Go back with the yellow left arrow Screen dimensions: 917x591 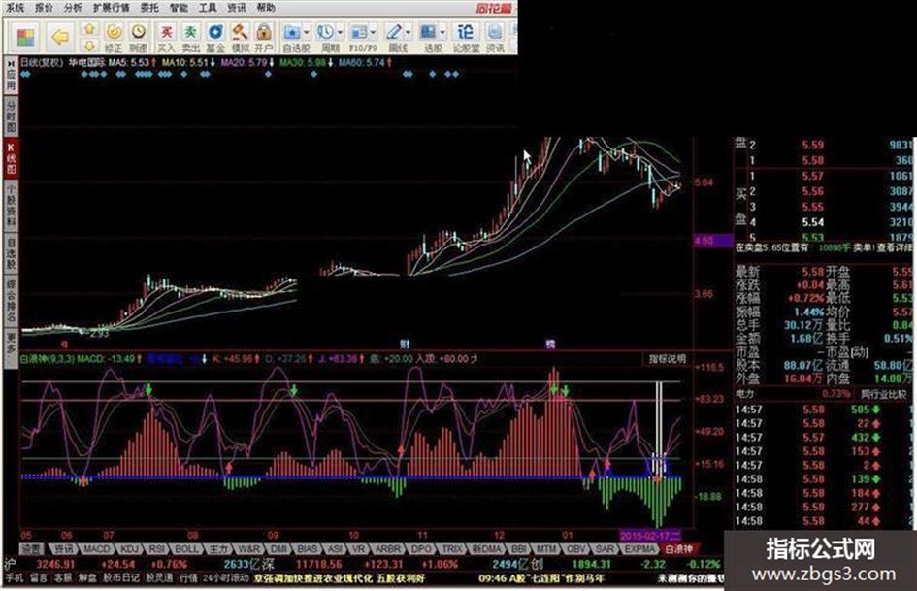pyautogui.click(x=59, y=38)
